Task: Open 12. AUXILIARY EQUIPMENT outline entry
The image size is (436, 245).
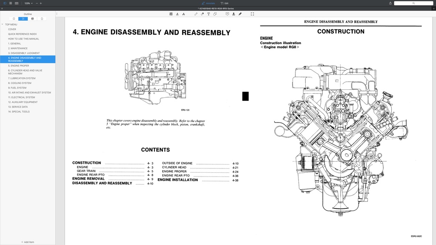Action: point(23,102)
